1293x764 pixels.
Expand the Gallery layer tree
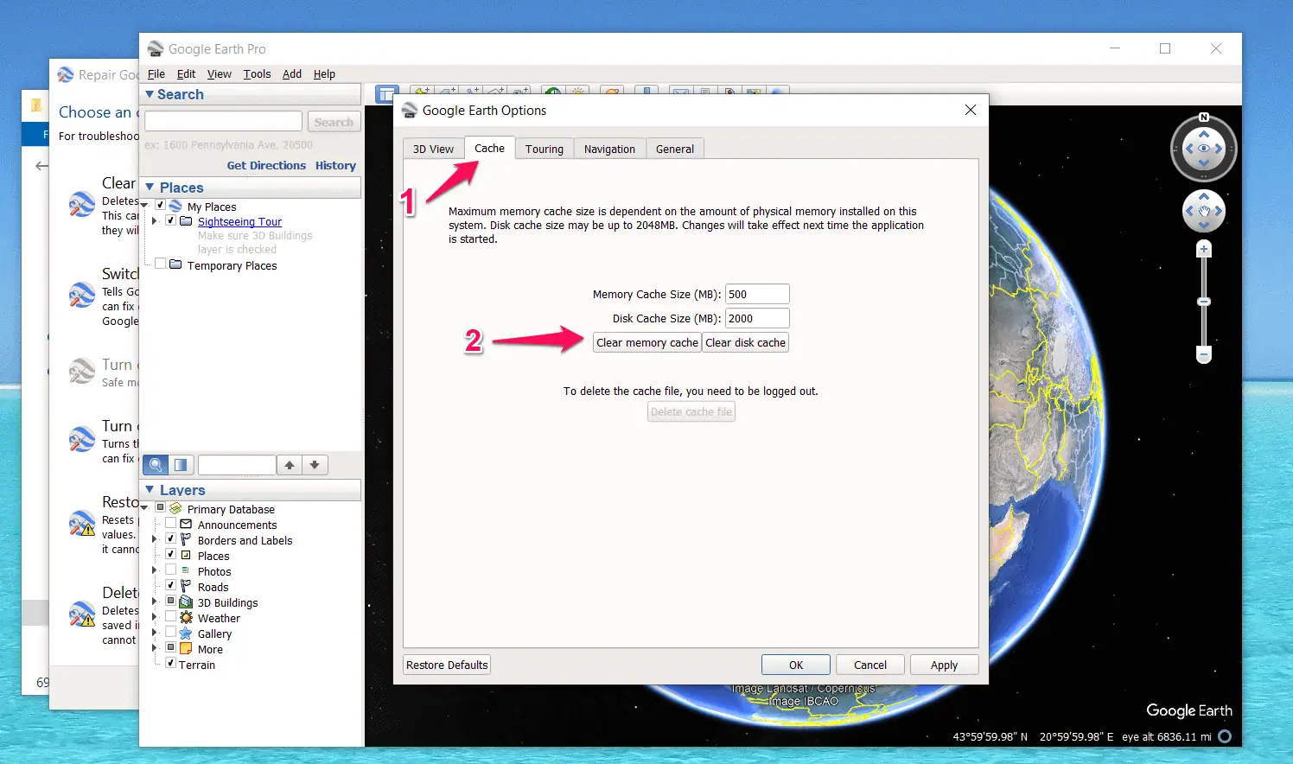coord(155,633)
